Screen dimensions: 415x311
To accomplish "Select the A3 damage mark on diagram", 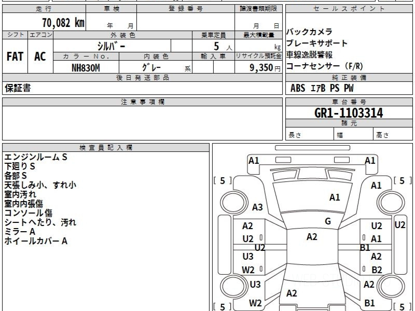I will tap(257, 207).
